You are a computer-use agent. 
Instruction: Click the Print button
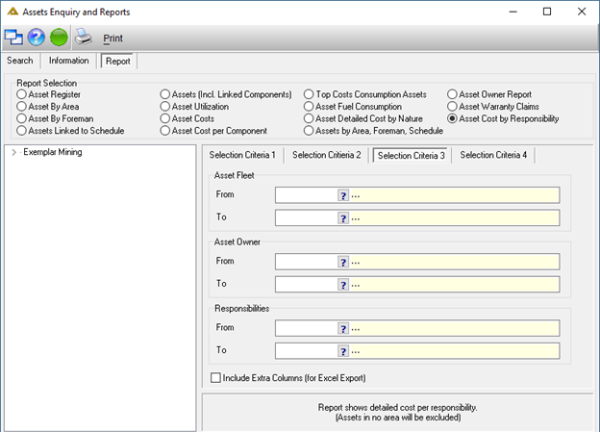[112, 38]
